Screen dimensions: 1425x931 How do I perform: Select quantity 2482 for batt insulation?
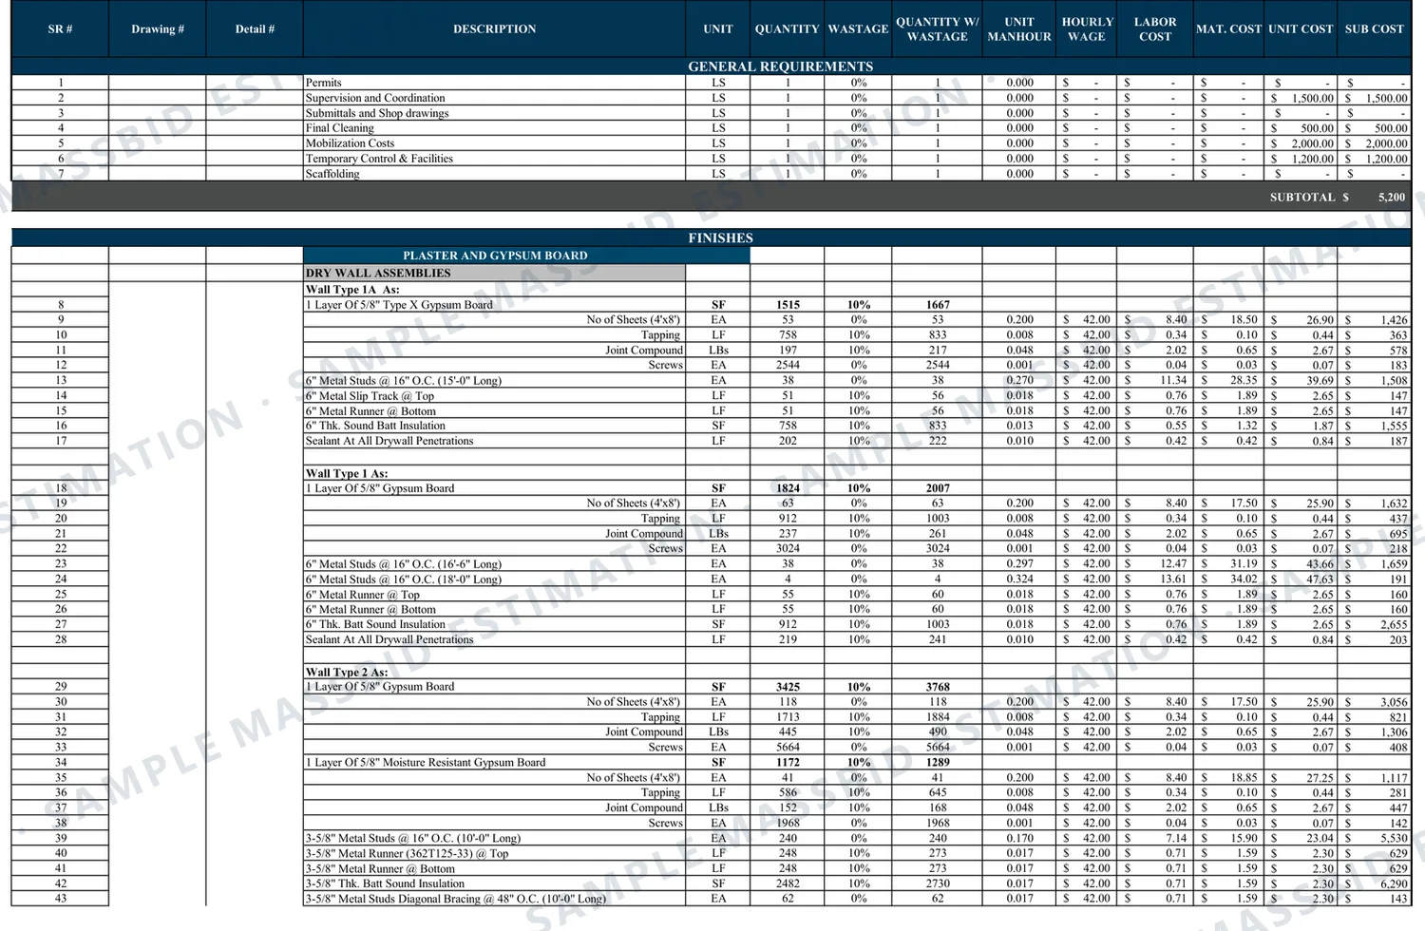[788, 883]
